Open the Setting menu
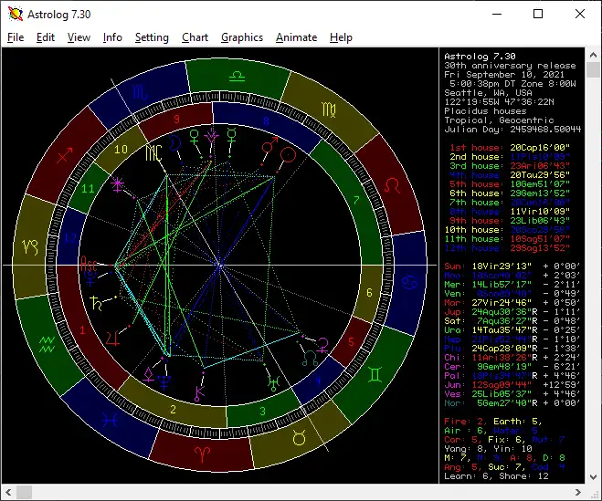Screen dimensions: 602x501 pyautogui.click(x=152, y=37)
